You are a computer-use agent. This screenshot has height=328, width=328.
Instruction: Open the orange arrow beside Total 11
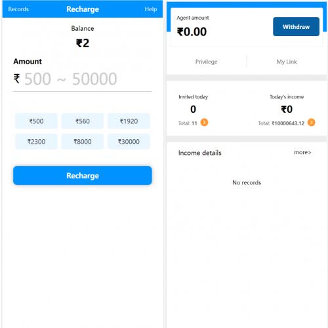pyautogui.click(x=204, y=123)
